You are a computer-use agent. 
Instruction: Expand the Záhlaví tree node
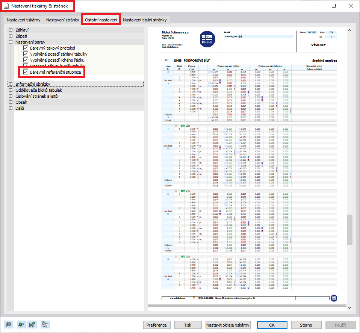tap(11, 30)
